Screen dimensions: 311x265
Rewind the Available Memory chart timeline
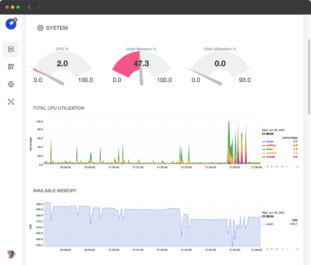pyautogui.click(x=267, y=249)
